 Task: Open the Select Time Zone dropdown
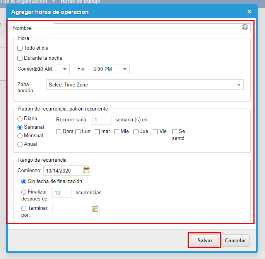(x=145, y=85)
